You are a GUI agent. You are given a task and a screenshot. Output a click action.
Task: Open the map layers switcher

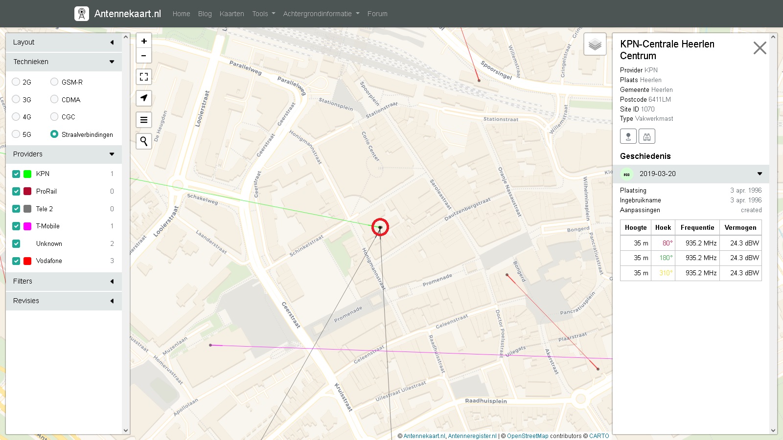pos(595,45)
